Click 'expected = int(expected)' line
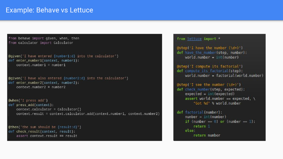Image resolution: width=283 pixels, height=159 pixels. [210, 94]
